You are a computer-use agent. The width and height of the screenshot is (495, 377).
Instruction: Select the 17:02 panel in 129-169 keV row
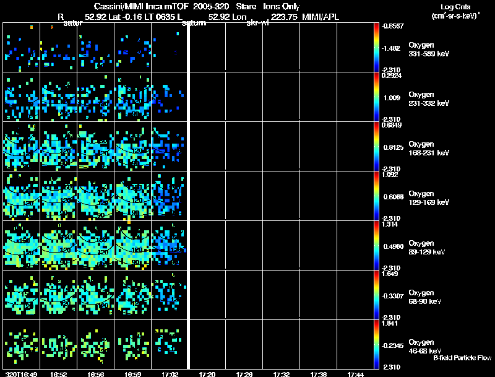170,196
